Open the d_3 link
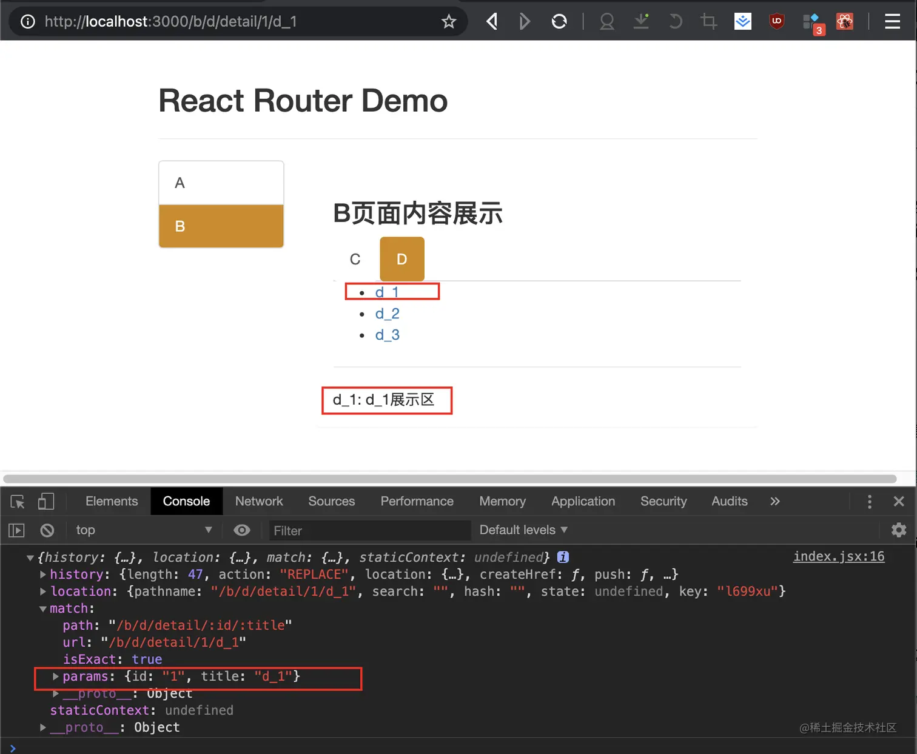The image size is (917, 754). tap(387, 335)
